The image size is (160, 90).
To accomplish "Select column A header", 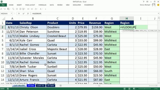I will (12, 18).
